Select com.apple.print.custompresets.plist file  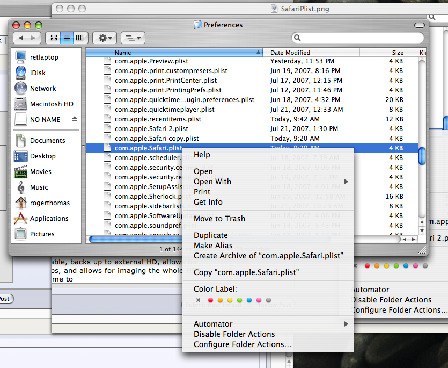[171, 71]
